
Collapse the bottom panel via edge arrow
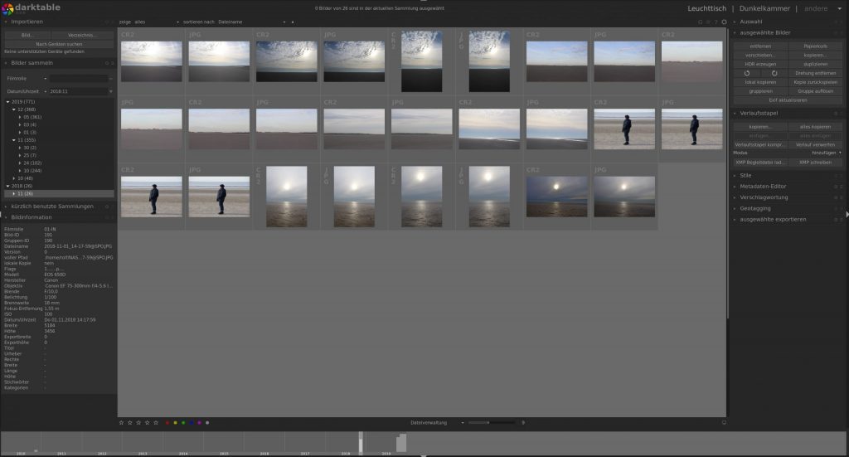424,455
